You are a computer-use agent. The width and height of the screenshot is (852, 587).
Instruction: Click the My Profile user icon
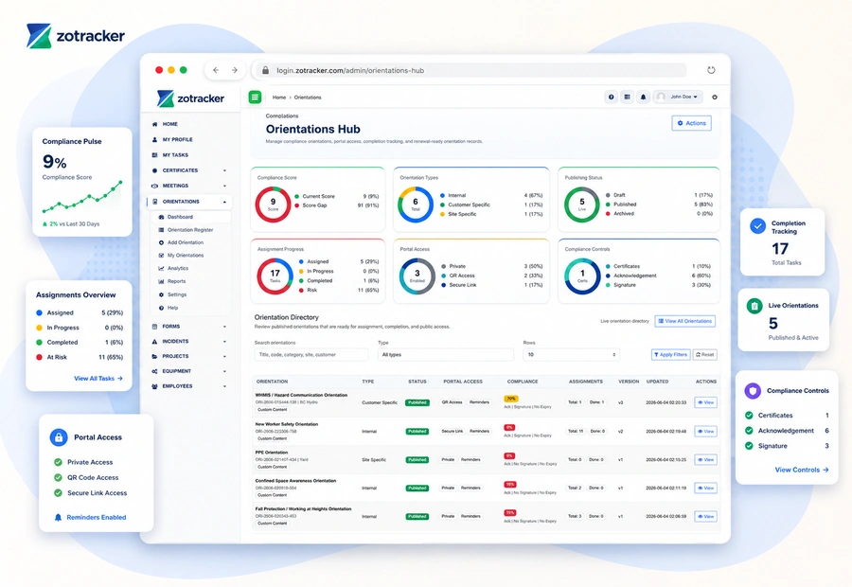point(155,139)
